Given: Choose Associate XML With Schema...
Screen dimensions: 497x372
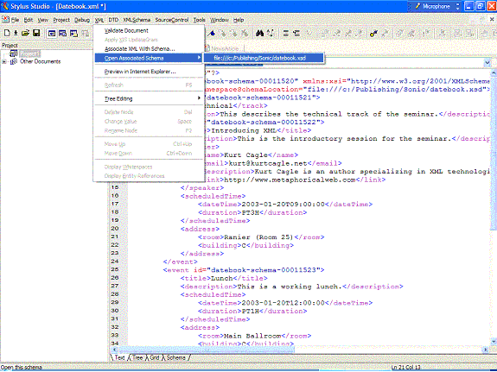Looking at the screenshot, I should coord(149,49).
